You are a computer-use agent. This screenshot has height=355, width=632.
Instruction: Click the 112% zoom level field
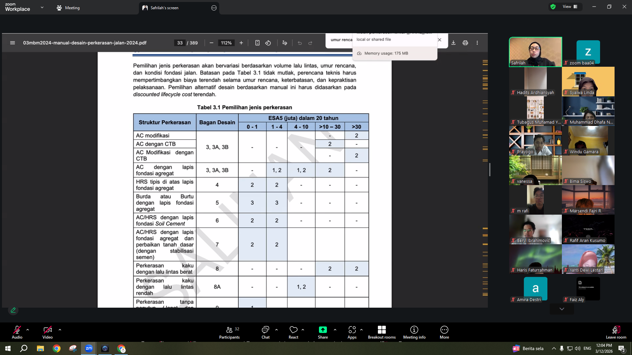click(226, 43)
